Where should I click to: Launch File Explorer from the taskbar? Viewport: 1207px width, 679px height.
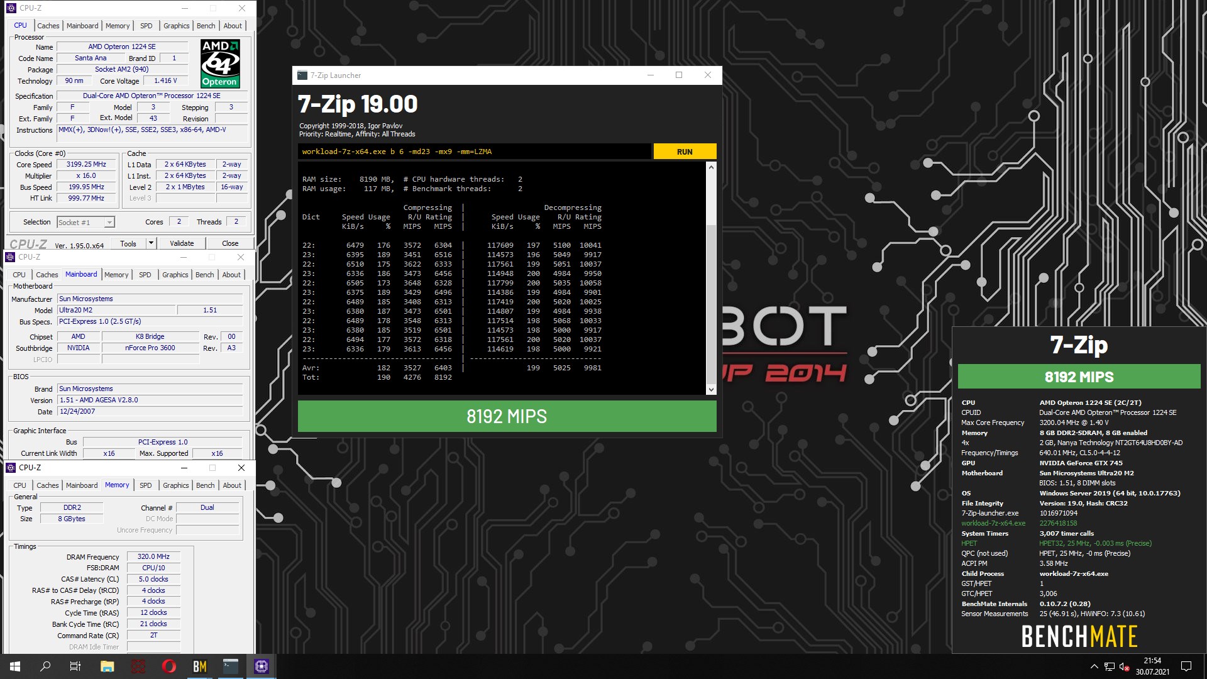point(107,666)
